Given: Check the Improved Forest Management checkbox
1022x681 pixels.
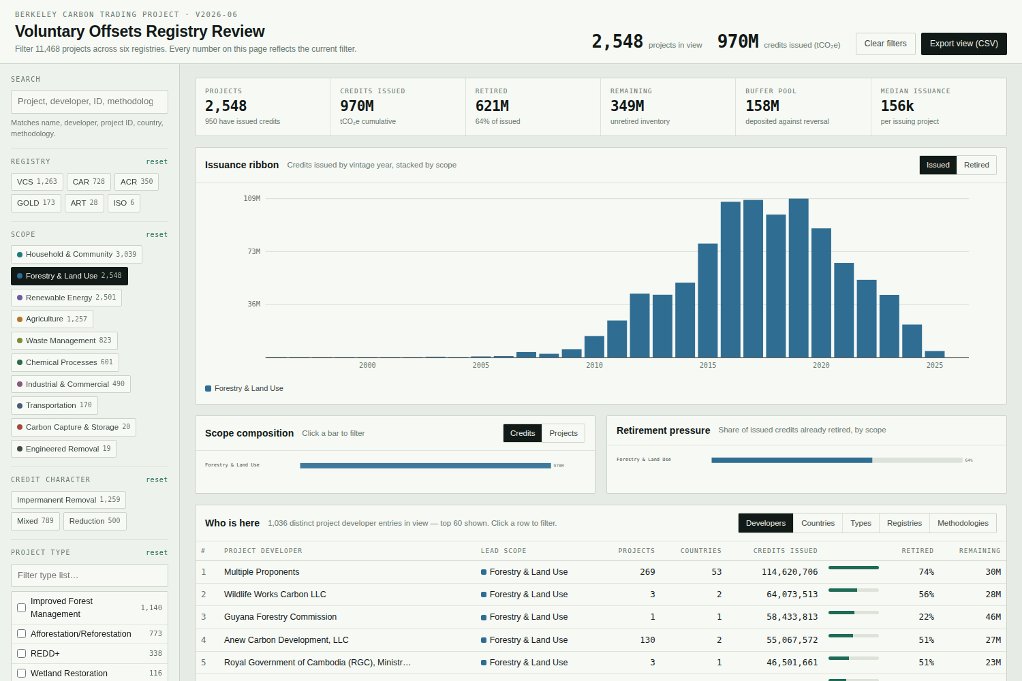Looking at the screenshot, I should (21, 607).
